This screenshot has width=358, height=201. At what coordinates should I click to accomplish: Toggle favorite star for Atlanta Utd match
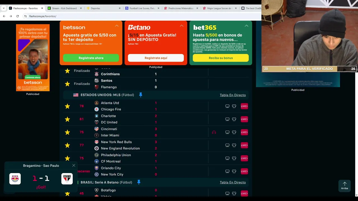(67, 106)
